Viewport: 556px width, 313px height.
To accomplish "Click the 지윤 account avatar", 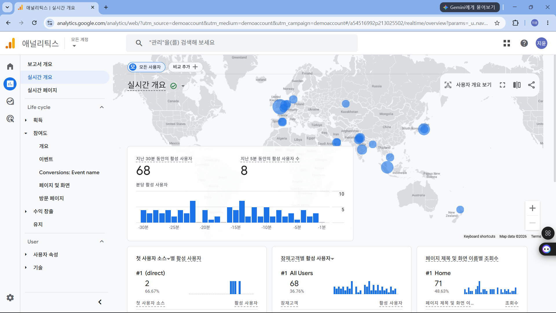I will click(542, 43).
